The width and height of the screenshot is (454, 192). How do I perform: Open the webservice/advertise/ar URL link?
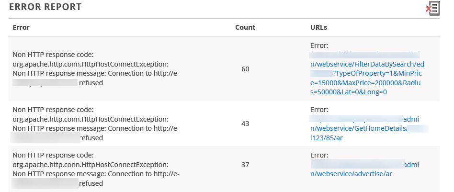[364, 169]
